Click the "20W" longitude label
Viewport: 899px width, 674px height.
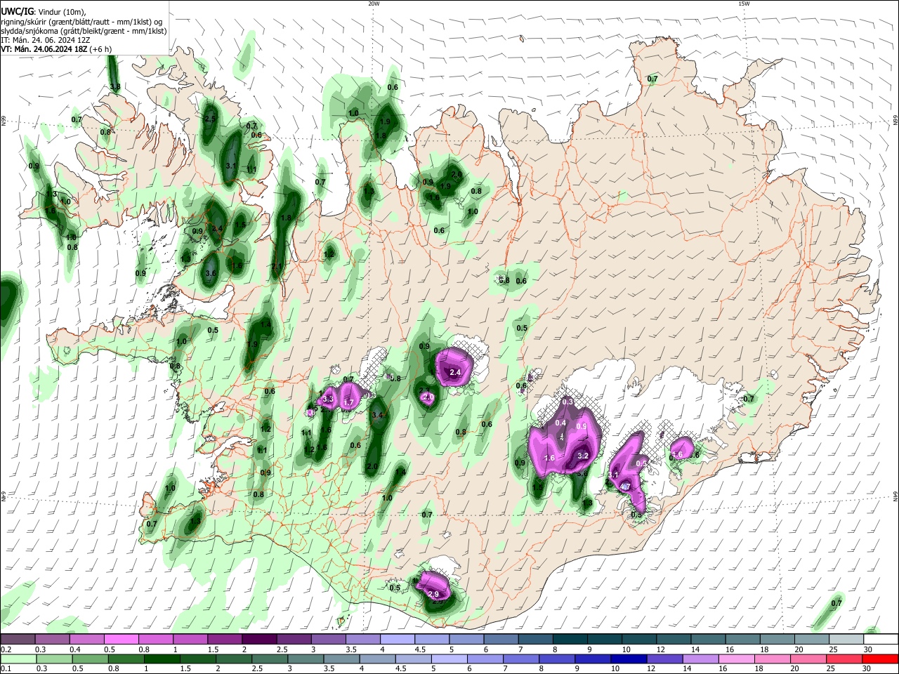[x=374, y=4]
